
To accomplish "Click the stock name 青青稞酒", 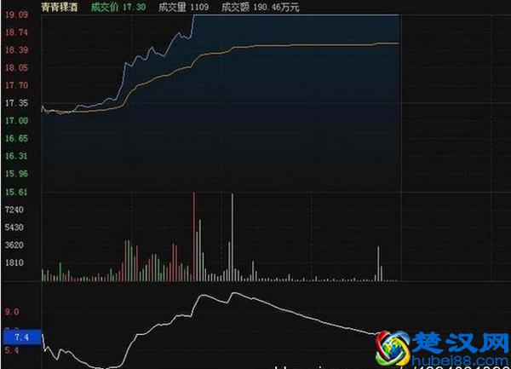I will (60, 7).
